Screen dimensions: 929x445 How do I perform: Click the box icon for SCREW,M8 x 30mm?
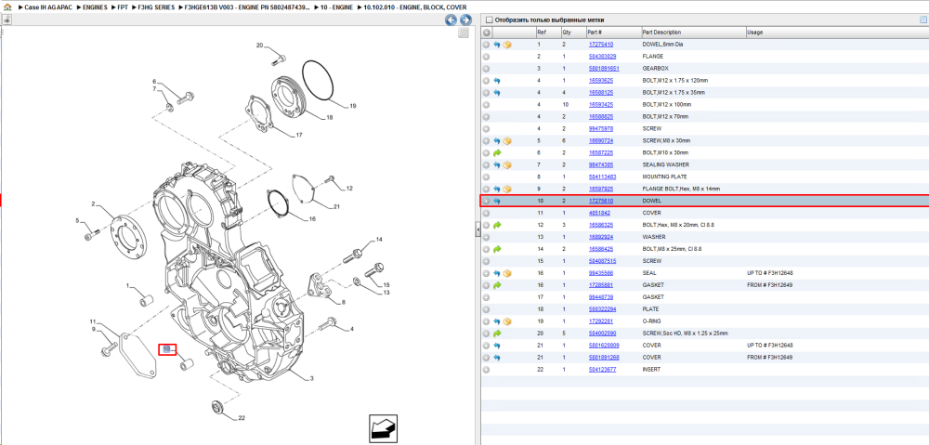507,141
